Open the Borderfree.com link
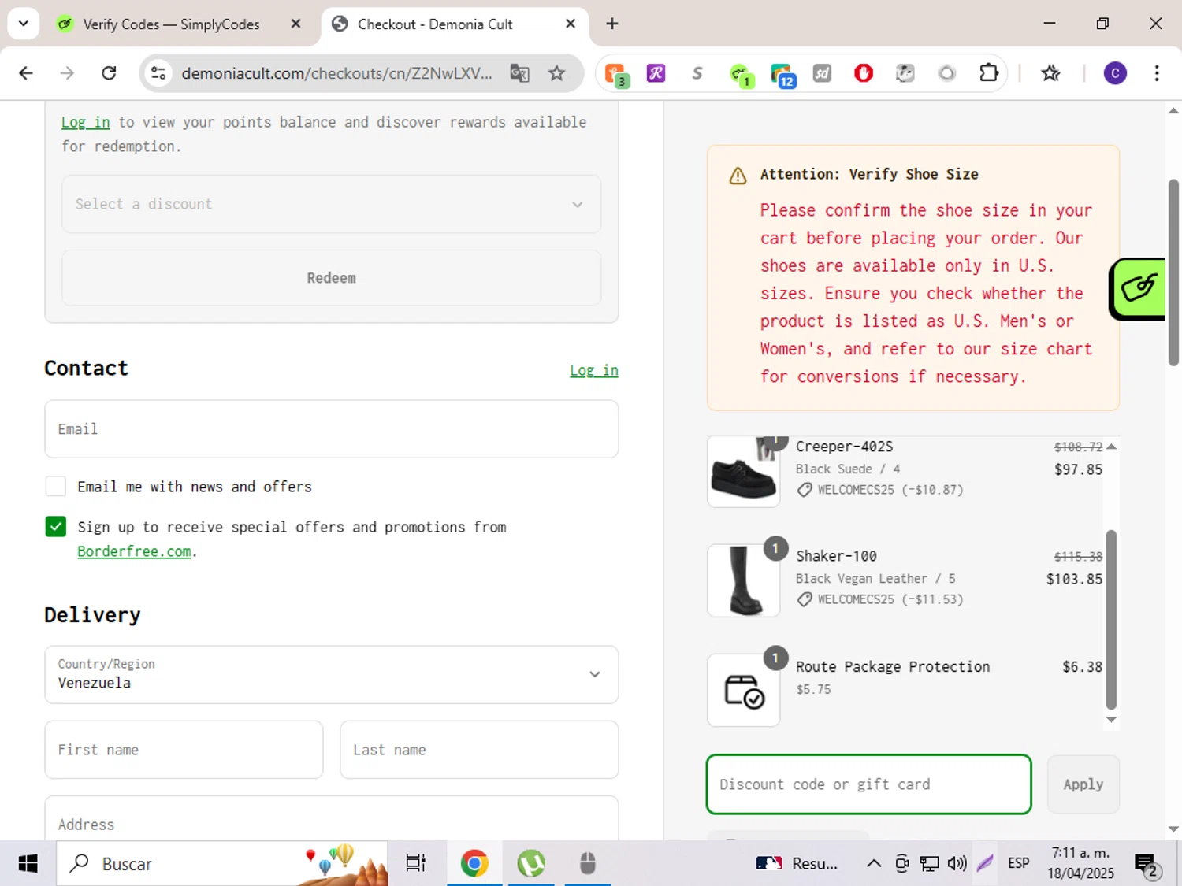Image resolution: width=1182 pixels, height=886 pixels. (134, 551)
